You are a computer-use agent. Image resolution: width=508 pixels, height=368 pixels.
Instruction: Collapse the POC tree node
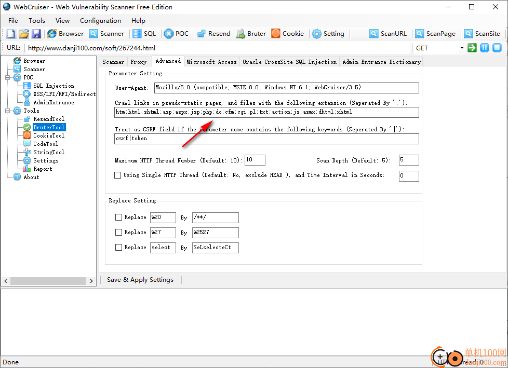point(7,78)
